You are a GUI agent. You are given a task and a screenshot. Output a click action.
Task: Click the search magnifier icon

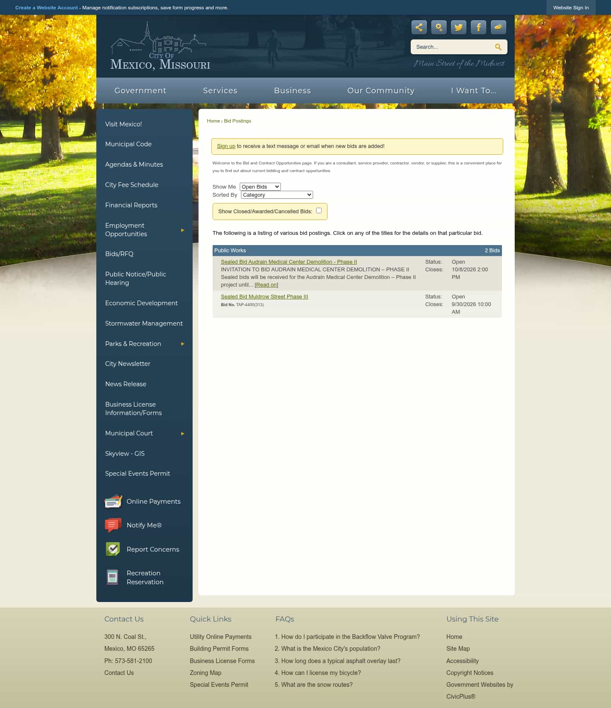498,47
